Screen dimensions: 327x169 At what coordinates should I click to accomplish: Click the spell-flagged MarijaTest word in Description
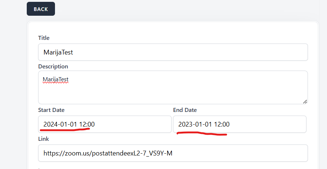[x=56, y=79]
